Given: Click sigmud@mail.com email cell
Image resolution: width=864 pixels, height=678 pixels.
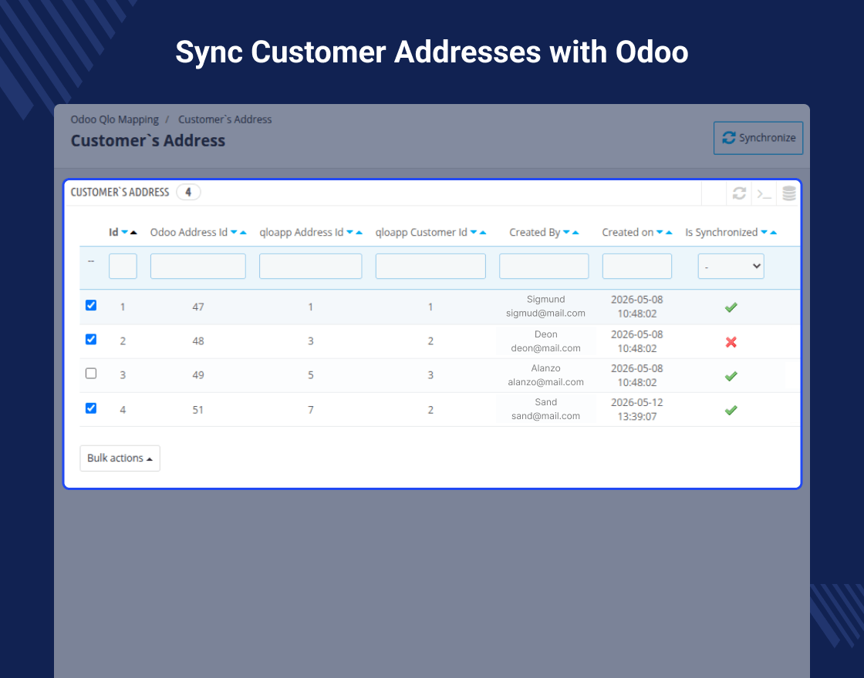Looking at the screenshot, I should [x=545, y=313].
